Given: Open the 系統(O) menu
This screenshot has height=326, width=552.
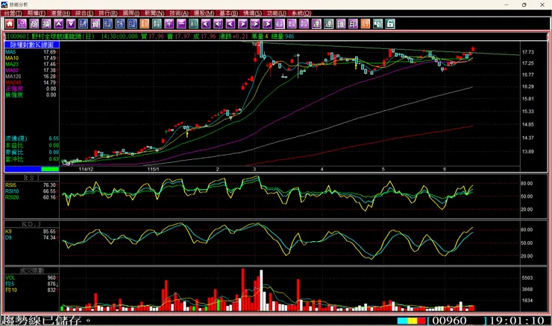Looking at the screenshot, I should [x=301, y=13].
